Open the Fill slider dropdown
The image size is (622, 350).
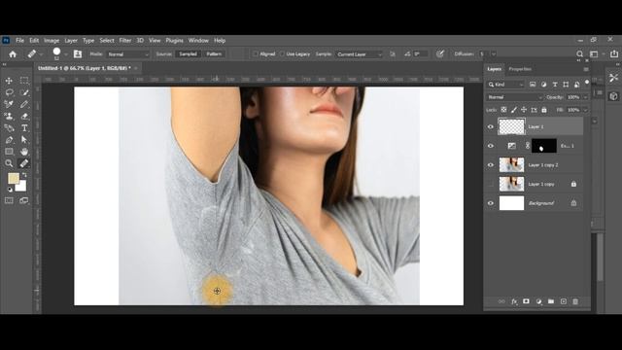[585, 110]
